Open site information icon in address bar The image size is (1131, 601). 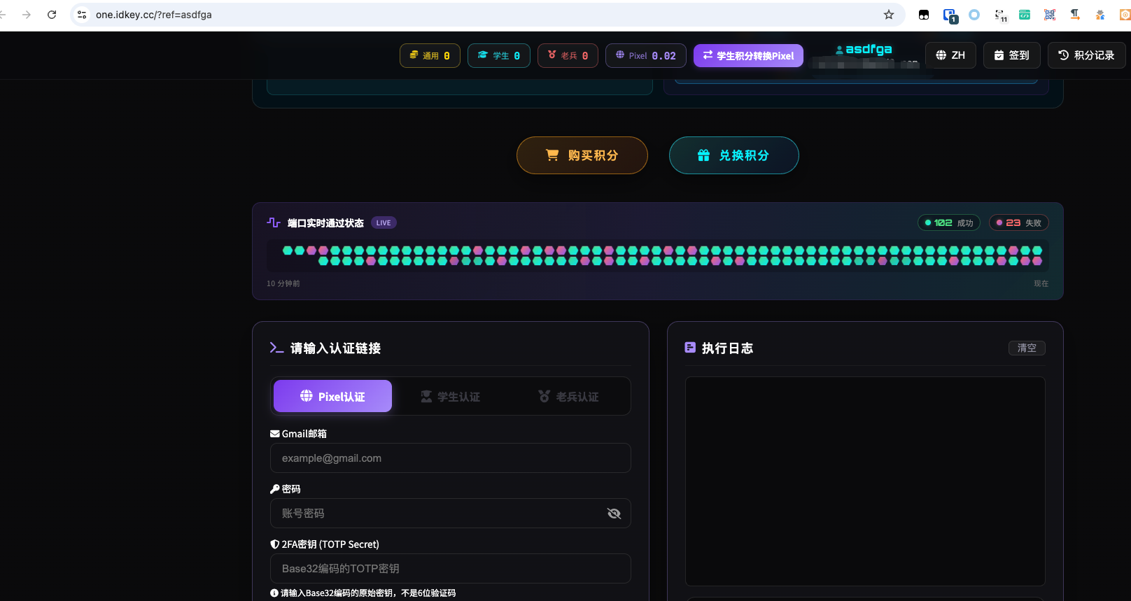click(x=82, y=15)
